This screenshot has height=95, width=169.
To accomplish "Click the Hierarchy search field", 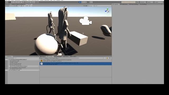I will point(26,58).
